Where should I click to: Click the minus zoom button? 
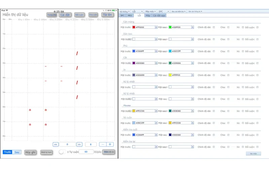coord(103,144)
